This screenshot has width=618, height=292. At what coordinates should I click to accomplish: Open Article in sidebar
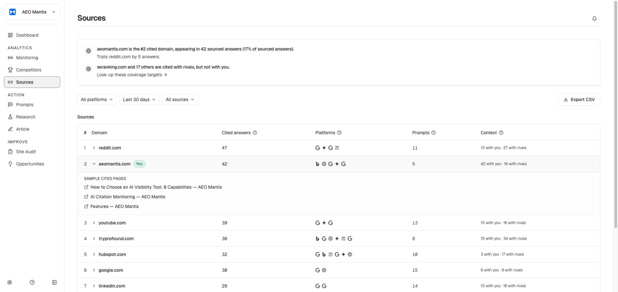[x=32, y=129]
